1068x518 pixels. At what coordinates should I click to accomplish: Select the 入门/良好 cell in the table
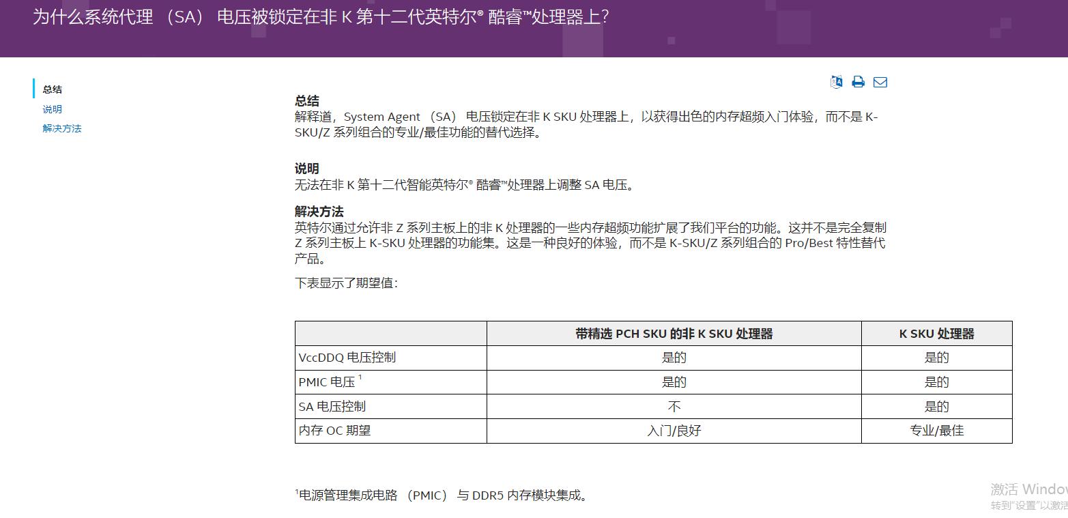click(x=673, y=431)
